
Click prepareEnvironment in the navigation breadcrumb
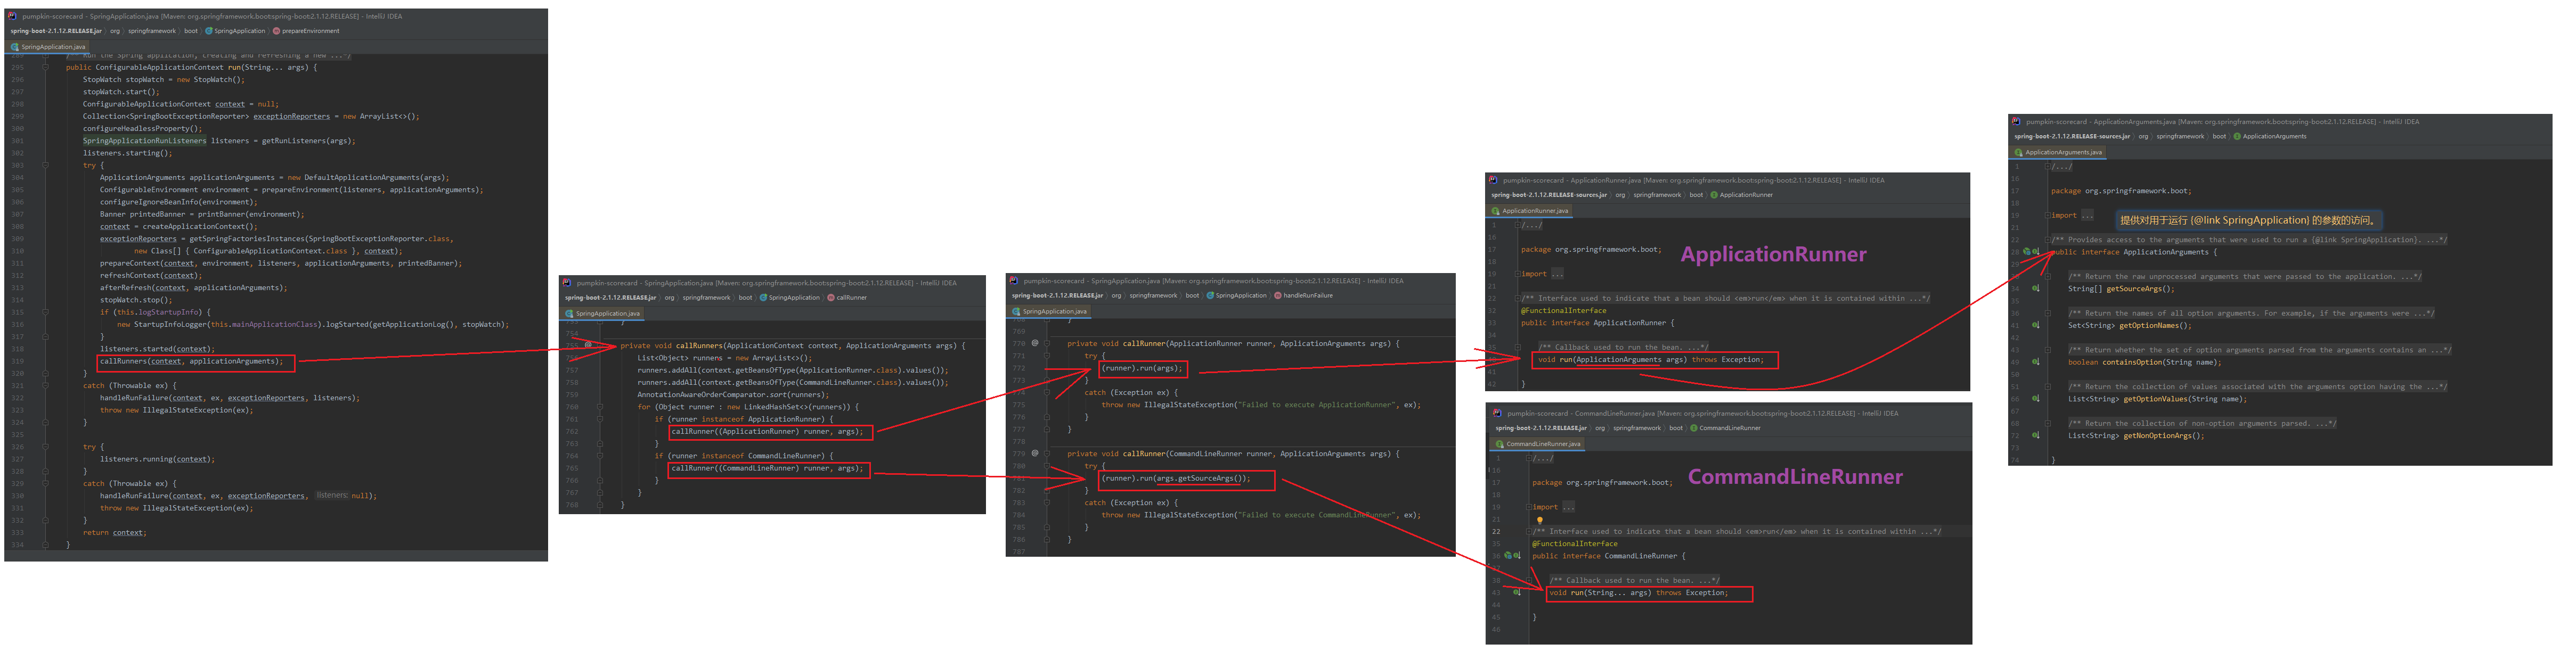(310, 31)
